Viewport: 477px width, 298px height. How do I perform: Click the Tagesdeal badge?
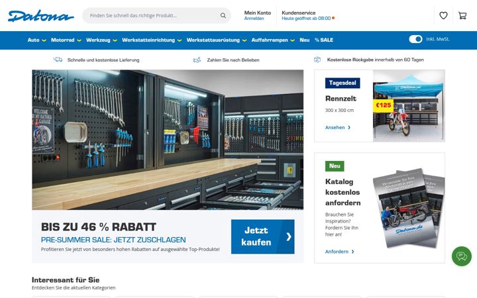[x=343, y=83]
